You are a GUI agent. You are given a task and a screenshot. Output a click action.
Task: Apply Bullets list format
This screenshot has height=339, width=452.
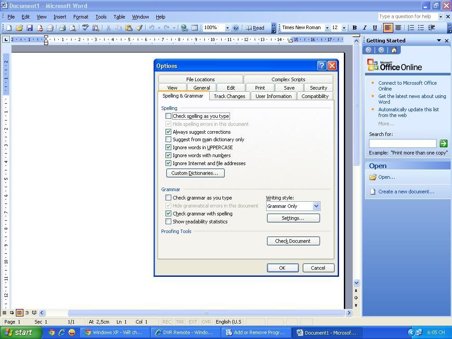click(421, 28)
